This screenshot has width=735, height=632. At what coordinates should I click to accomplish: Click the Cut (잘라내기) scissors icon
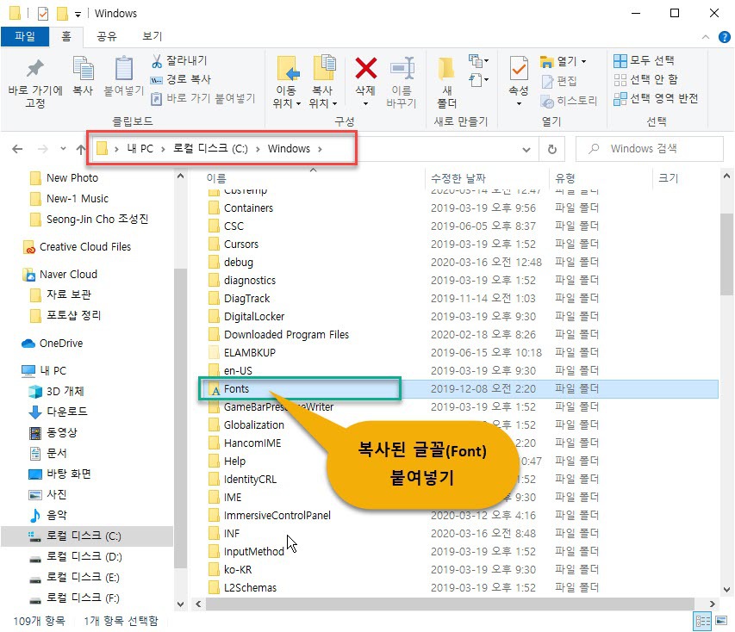pos(157,61)
